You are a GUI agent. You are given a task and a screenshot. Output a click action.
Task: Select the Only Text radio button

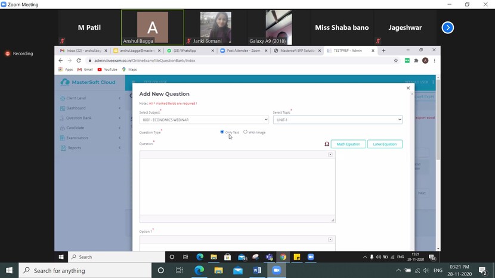[x=222, y=132]
